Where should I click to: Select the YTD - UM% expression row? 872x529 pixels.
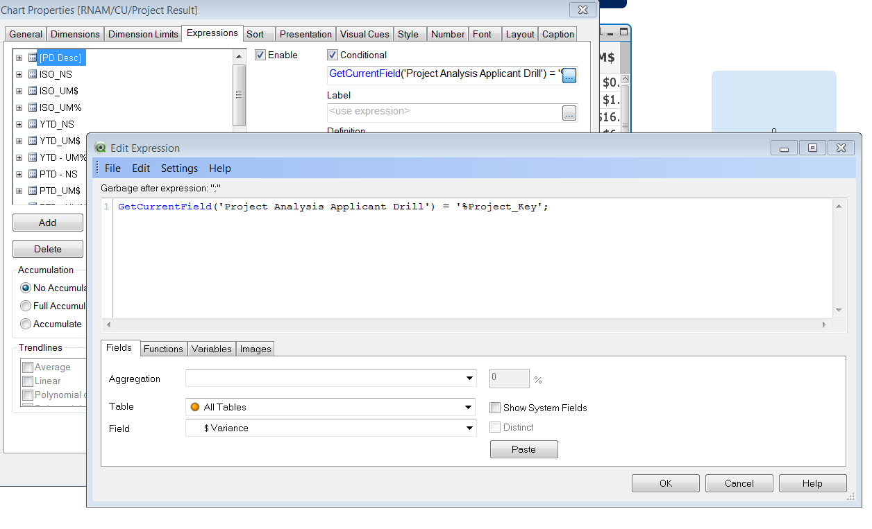coord(63,157)
